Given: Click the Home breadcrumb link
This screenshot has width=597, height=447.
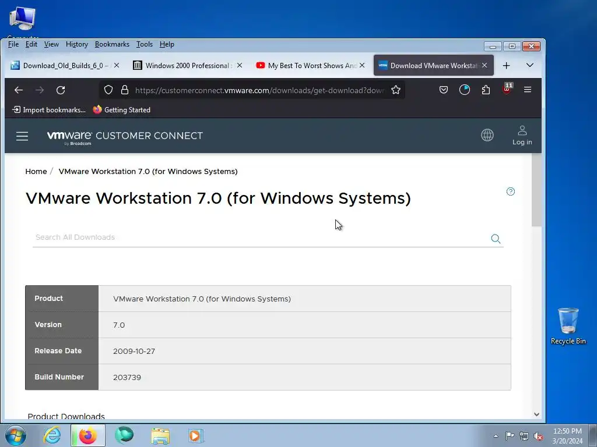Looking at the screenshot, I should 36,172.
